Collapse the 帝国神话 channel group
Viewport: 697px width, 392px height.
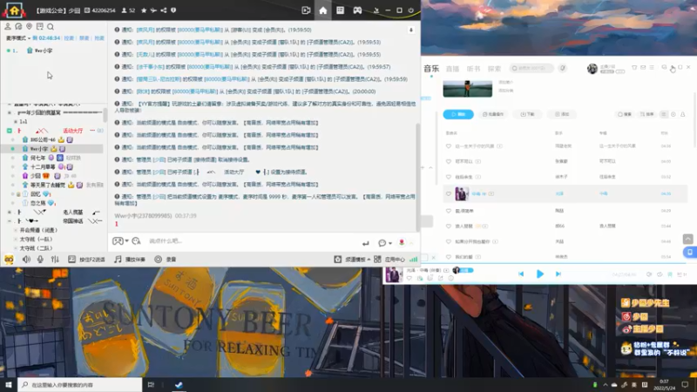[x=10, y=221]
